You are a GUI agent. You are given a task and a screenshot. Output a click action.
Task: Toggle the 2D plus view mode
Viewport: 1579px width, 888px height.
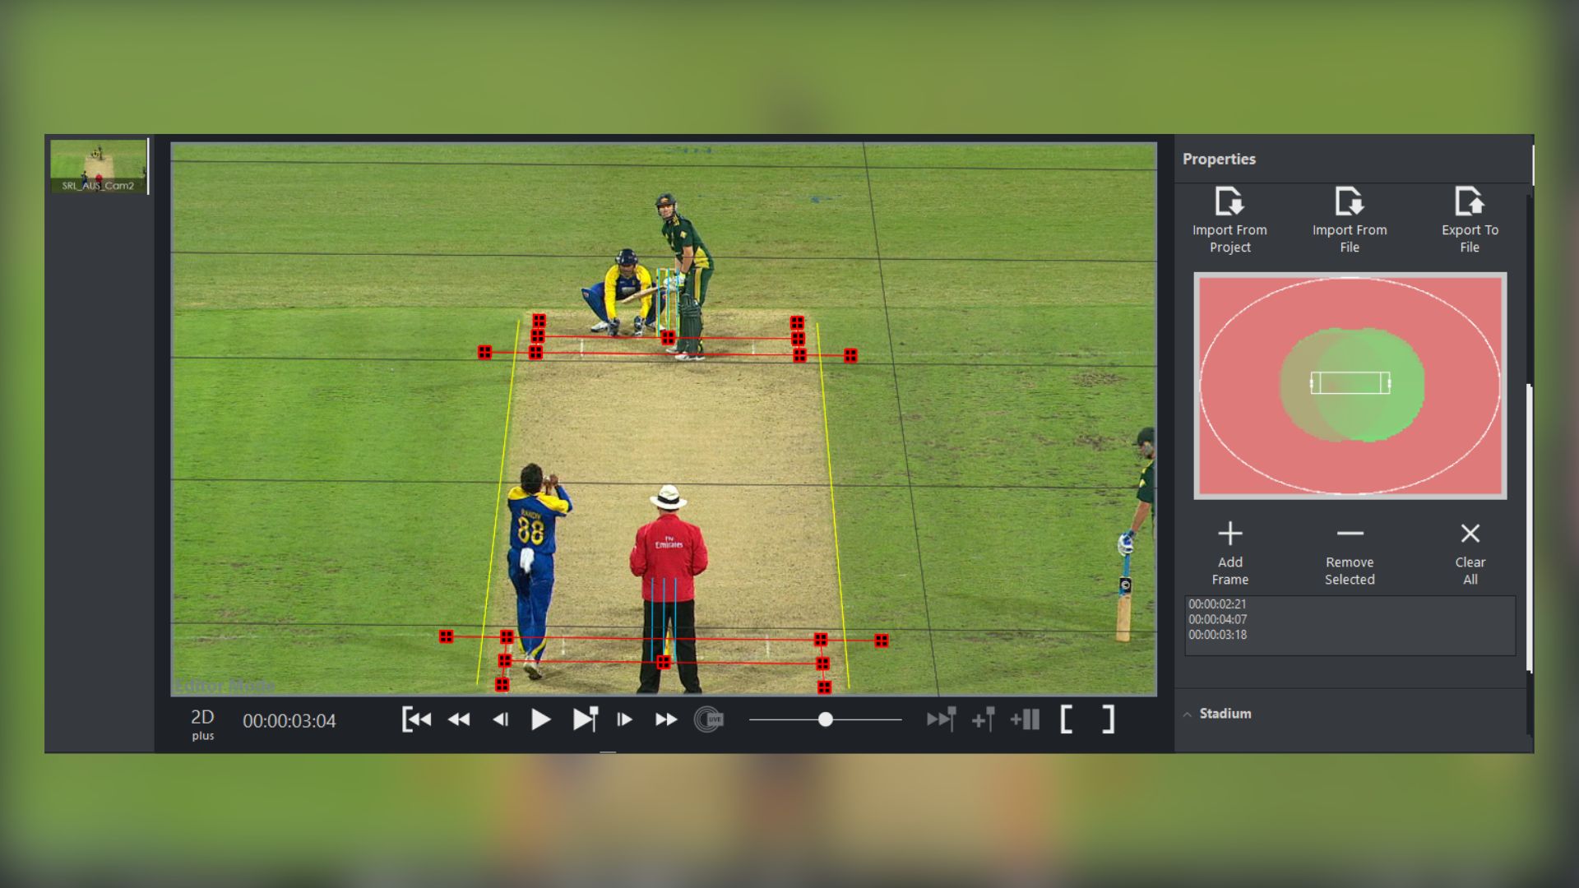202,723
